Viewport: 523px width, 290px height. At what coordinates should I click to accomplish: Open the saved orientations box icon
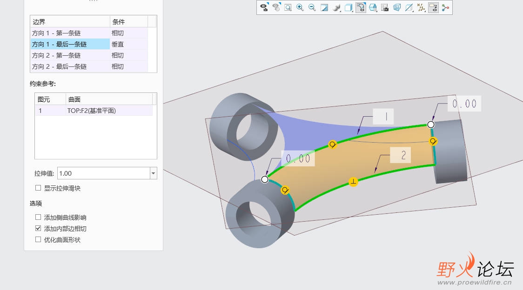pyautogui.click(x=373, y=7)
